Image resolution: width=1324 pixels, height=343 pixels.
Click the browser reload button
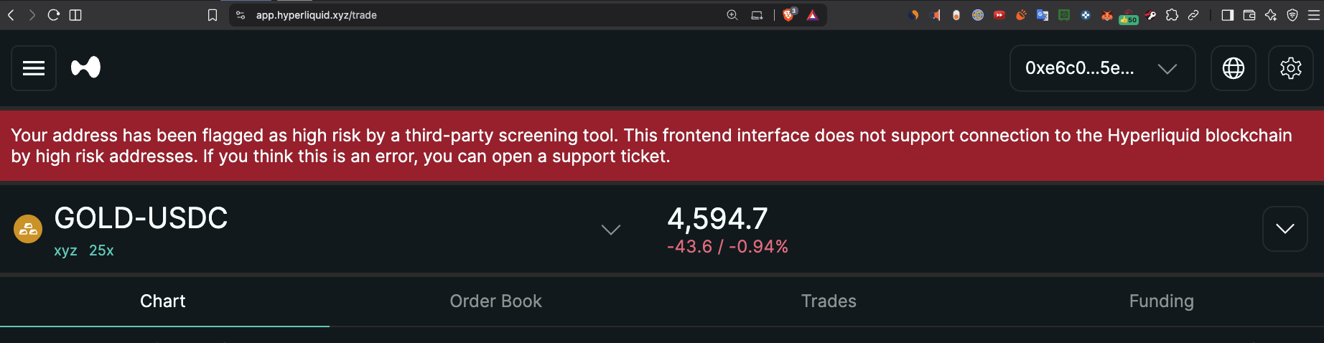(53, 15)
